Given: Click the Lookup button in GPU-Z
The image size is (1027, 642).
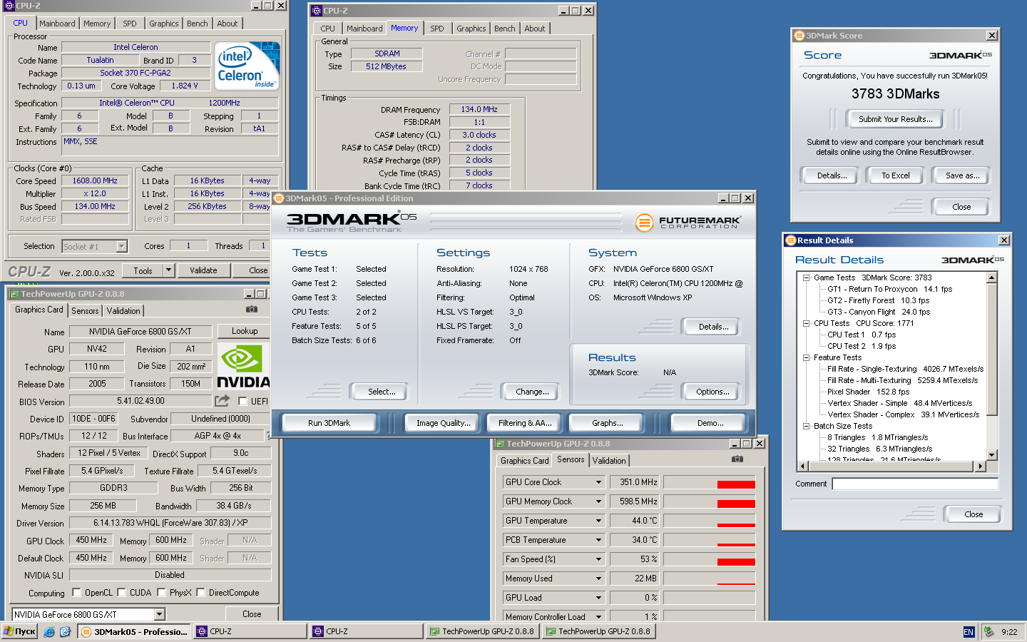Looking at the screenshot, I should 245,331.
